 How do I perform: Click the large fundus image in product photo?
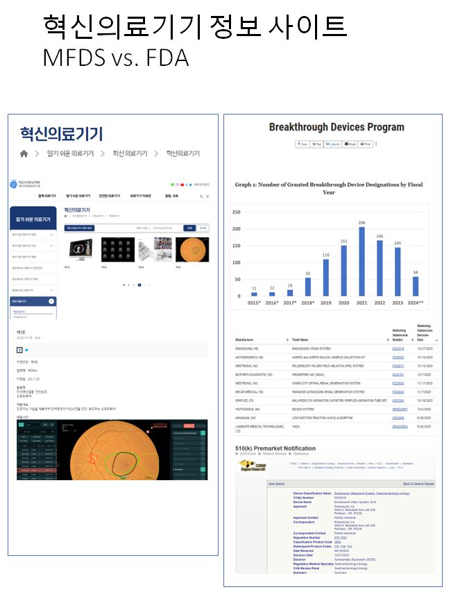(113, 450)
